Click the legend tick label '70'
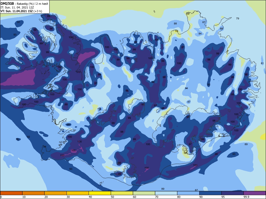The width and height of the screenshot is (266, 199). pyautogui.click(x=157, y=197)
